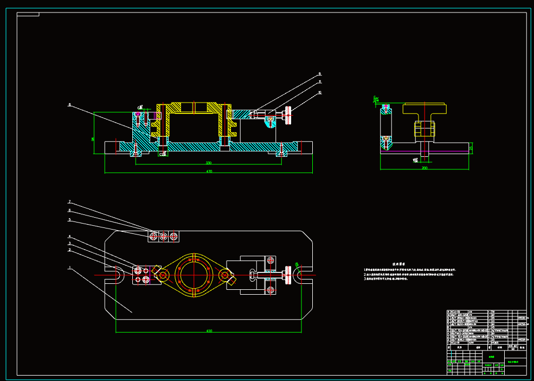Click part balloon number 9
The image size is (534, 381).
pos(320,73)
